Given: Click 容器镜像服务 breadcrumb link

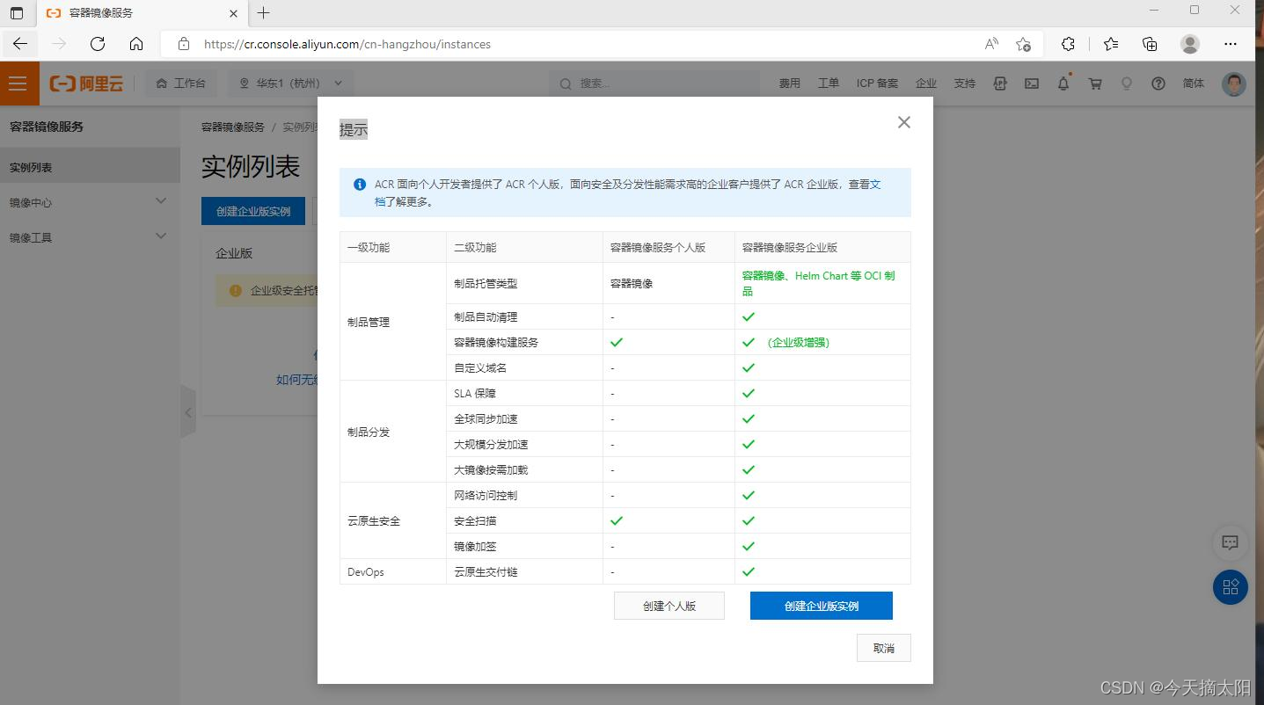Looking at the screenshot, I should click(x=233, y=127).
